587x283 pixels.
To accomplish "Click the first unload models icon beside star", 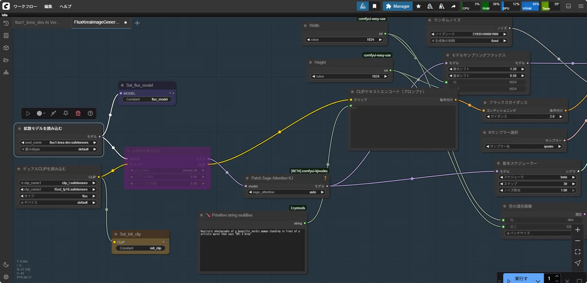I will (430, 6).
